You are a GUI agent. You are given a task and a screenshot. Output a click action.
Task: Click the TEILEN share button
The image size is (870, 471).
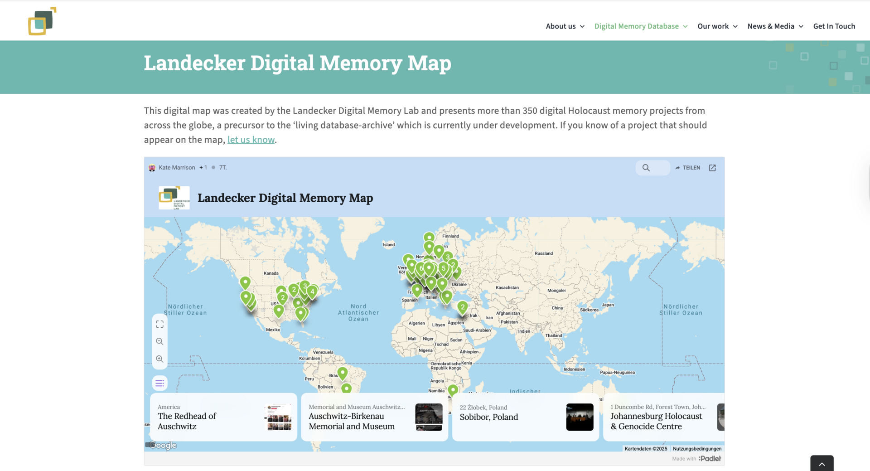coord(687,168)
